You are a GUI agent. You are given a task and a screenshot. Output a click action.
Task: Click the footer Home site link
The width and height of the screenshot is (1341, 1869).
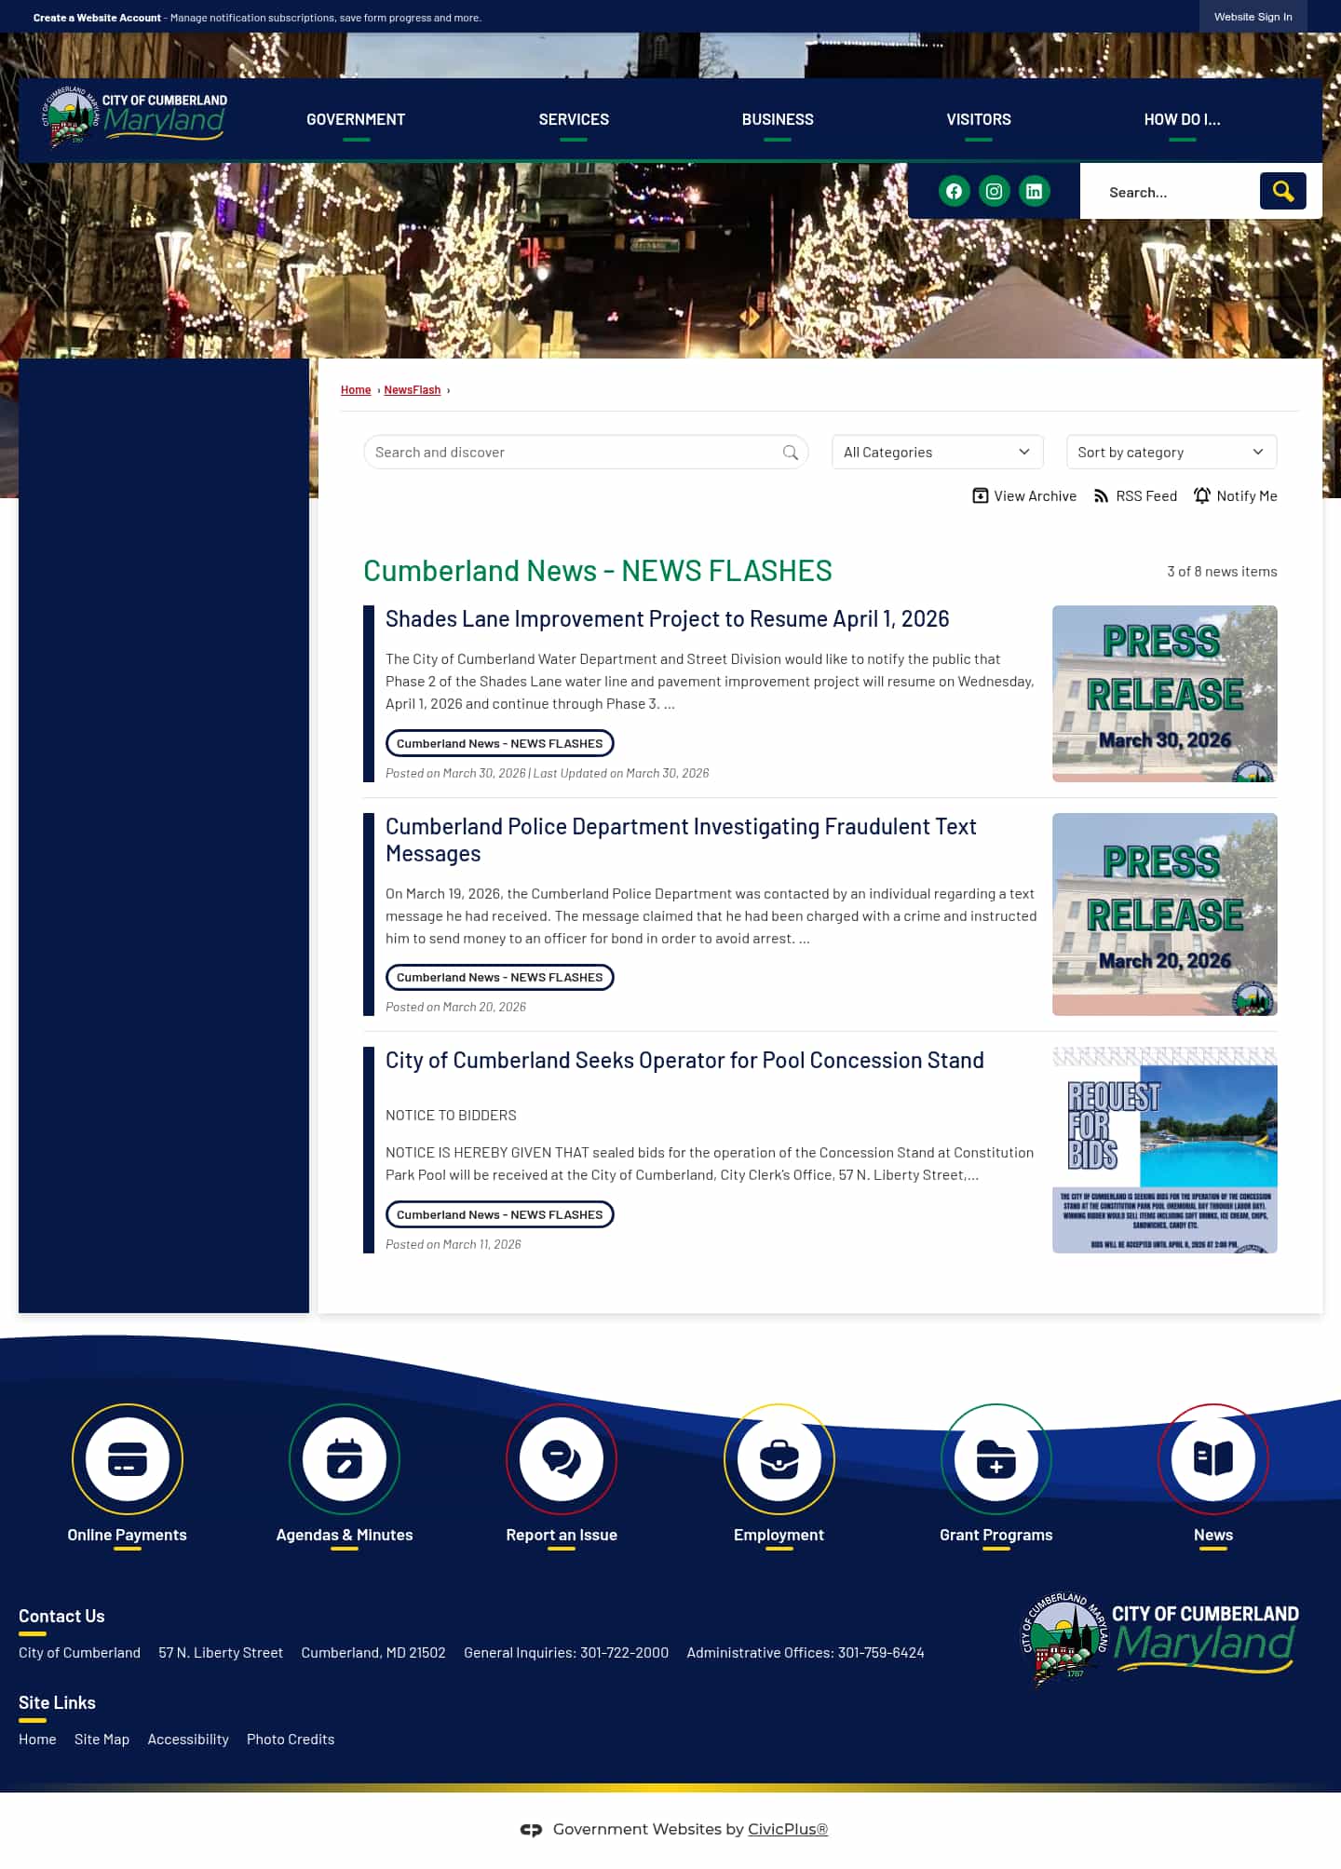pos(37,1739)
